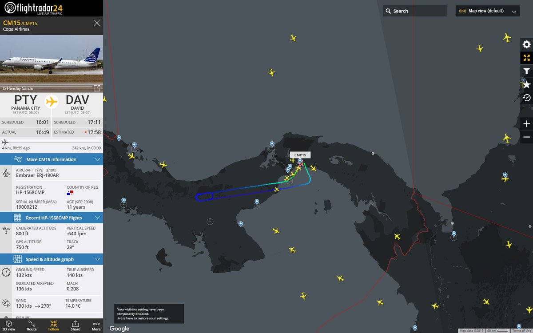
Task: Expand More CM15 information section
Action: click(x=52, y=159)
